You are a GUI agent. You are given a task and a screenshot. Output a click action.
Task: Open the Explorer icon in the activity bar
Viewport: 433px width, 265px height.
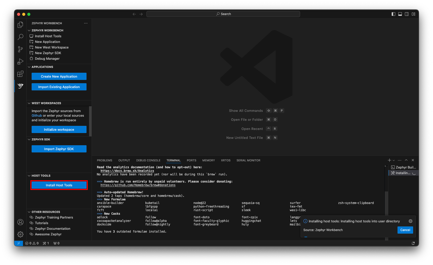pos(20,25)
